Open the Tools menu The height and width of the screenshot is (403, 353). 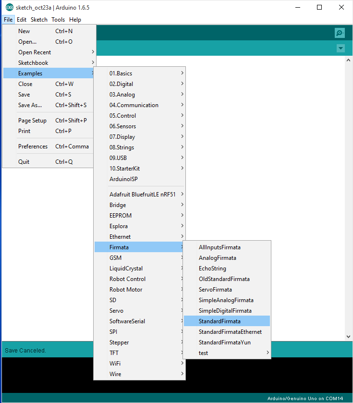click(58, 20)
